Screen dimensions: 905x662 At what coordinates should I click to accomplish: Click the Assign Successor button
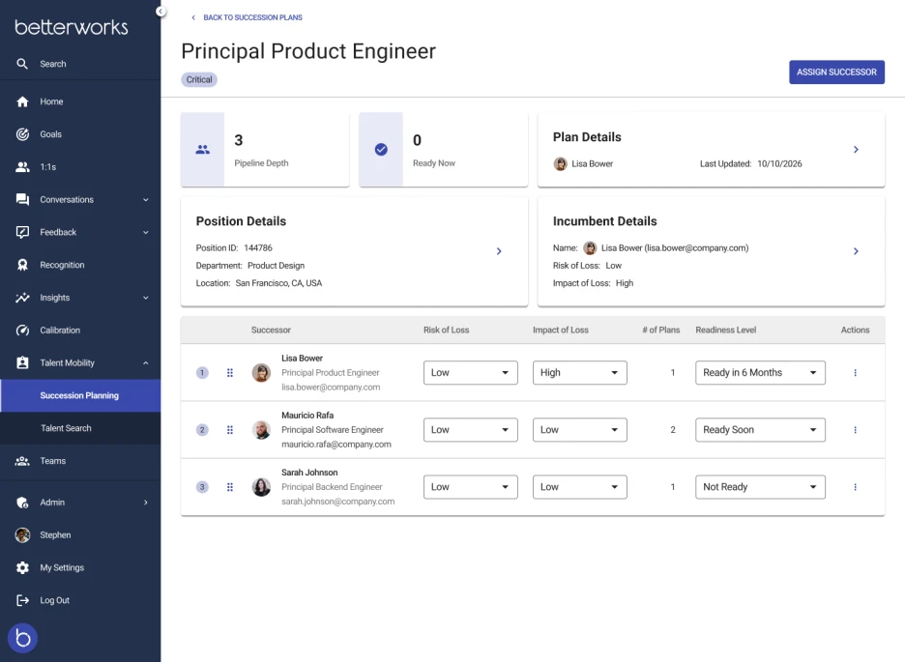[835, 72]
